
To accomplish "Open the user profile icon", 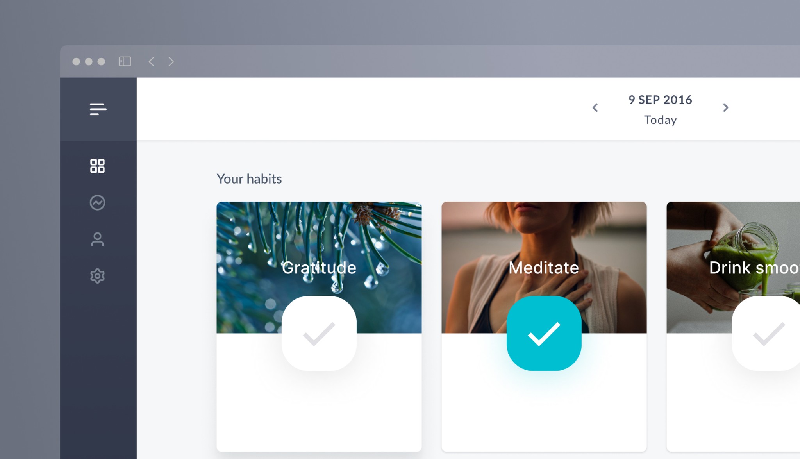I will [x=98, y=239].
